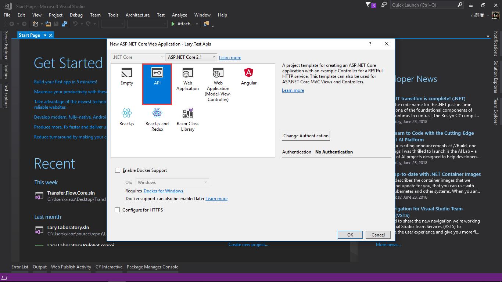
Task: Open the Docker for Windows link
Action: (163, 191)
